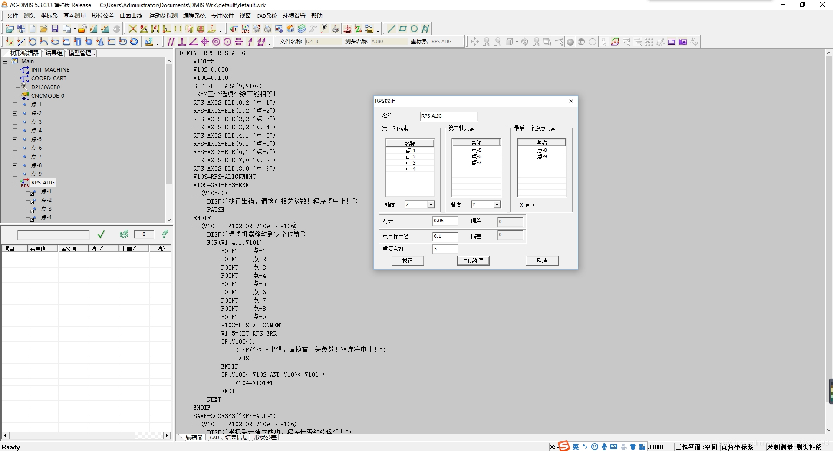Click the New blank document icon

[x=32, y=29]
